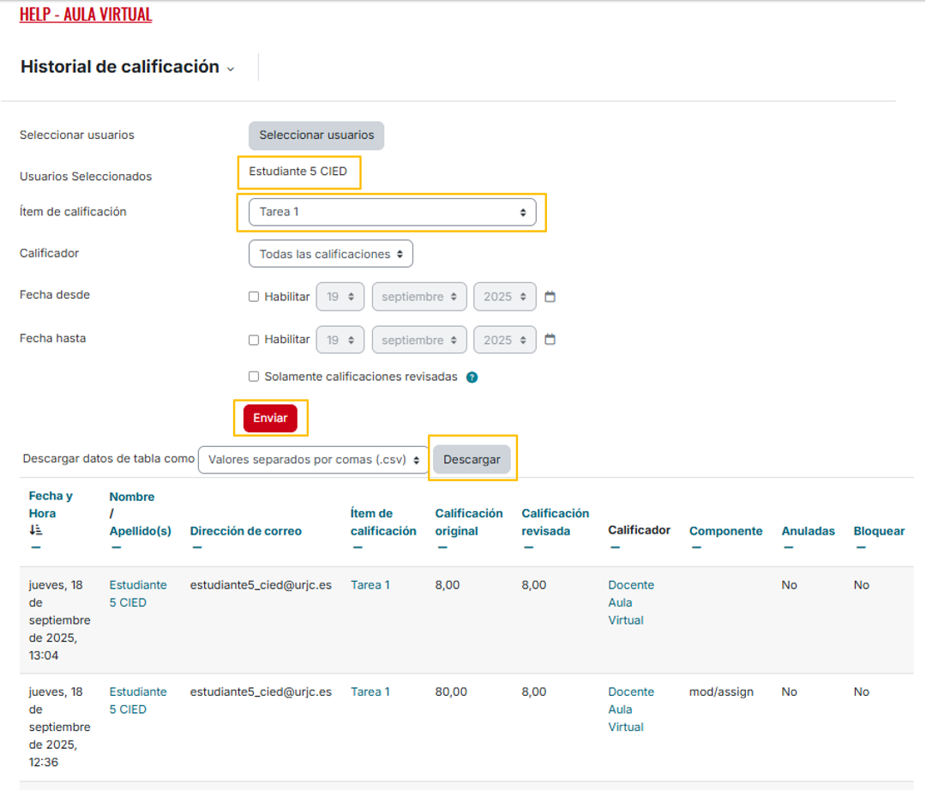926x791 pixels.
Task: Open calendar picker for Fecha hasta
Action: [x=550, y=340]
